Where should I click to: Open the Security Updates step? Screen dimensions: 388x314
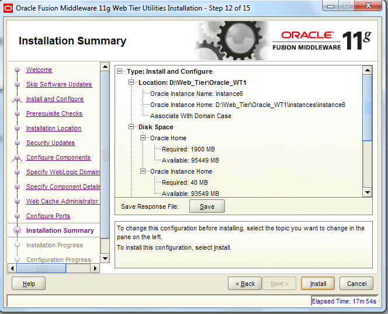50,143
